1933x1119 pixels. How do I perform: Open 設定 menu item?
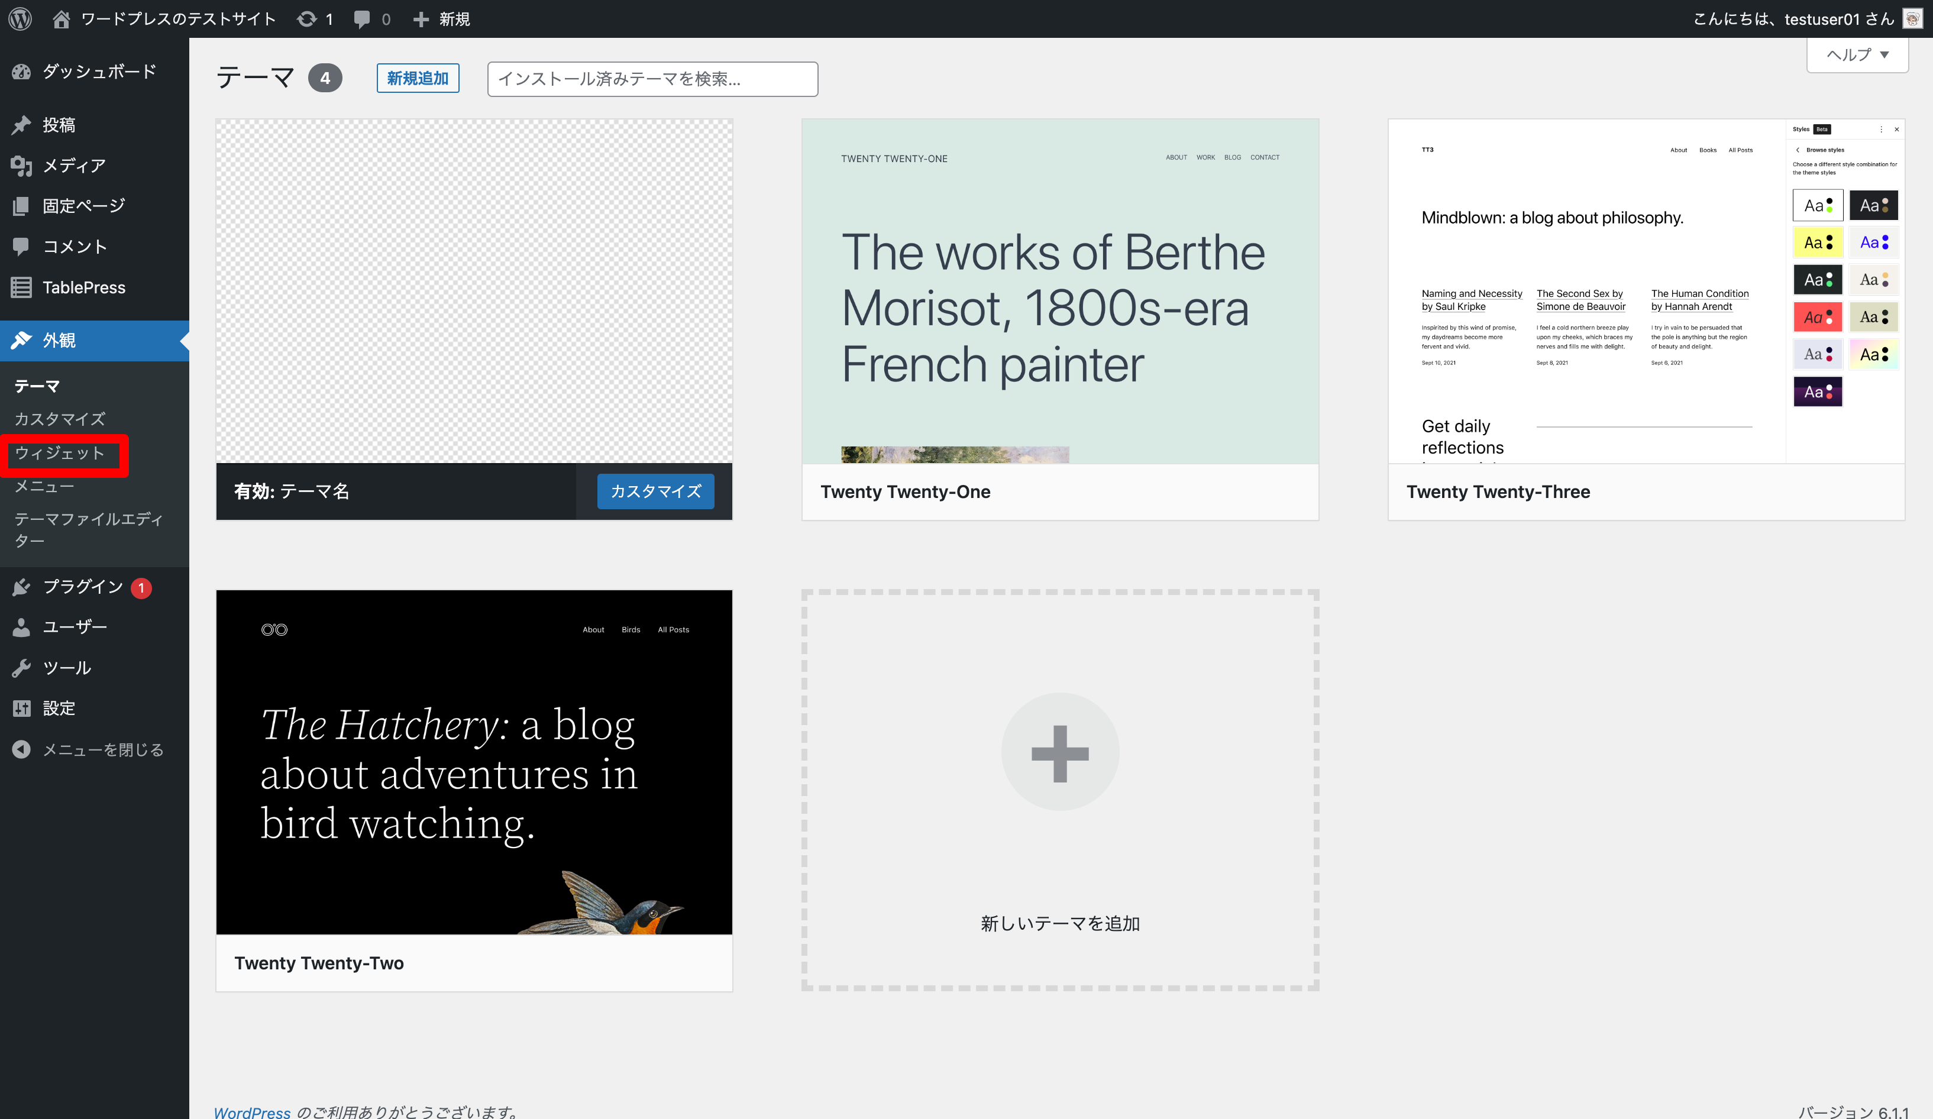point(95,708)
